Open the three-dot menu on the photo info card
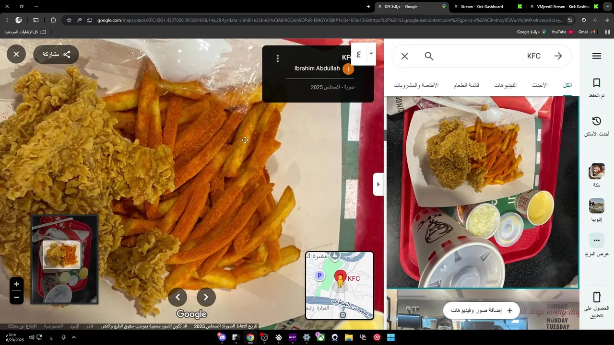This screenshot has height=345, width=614. [x=277, y=58]
